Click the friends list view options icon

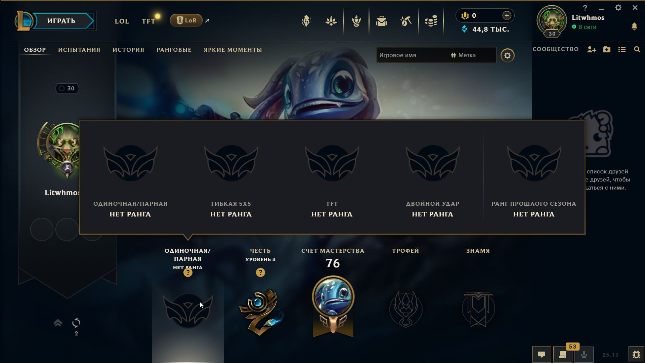tap(622, 49)
